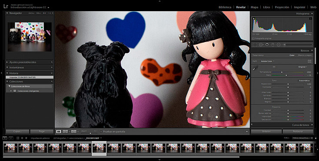Open the Biblioteca module
Screen dimensions: 319x161
pyautogui.click(x=225, y=7)
